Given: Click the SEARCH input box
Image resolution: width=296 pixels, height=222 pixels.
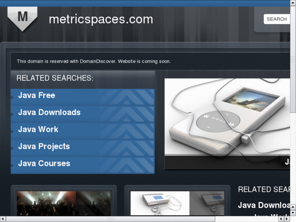Looking at the screenshot, I should click(277, 19).
